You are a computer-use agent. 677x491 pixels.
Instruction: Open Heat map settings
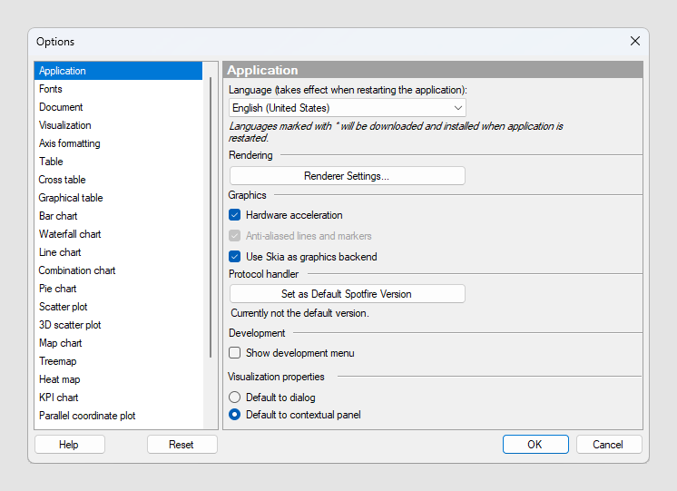coord(59,379)
